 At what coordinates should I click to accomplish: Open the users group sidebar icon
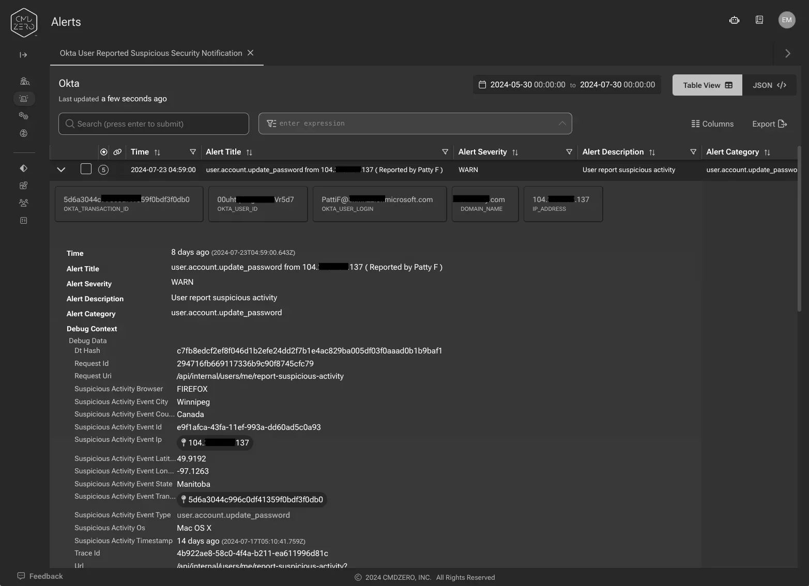(x=24, y=203)
